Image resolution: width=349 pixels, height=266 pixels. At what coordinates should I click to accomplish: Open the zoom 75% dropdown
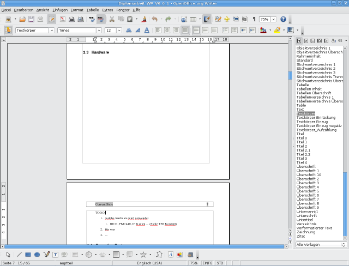(274, 19)
